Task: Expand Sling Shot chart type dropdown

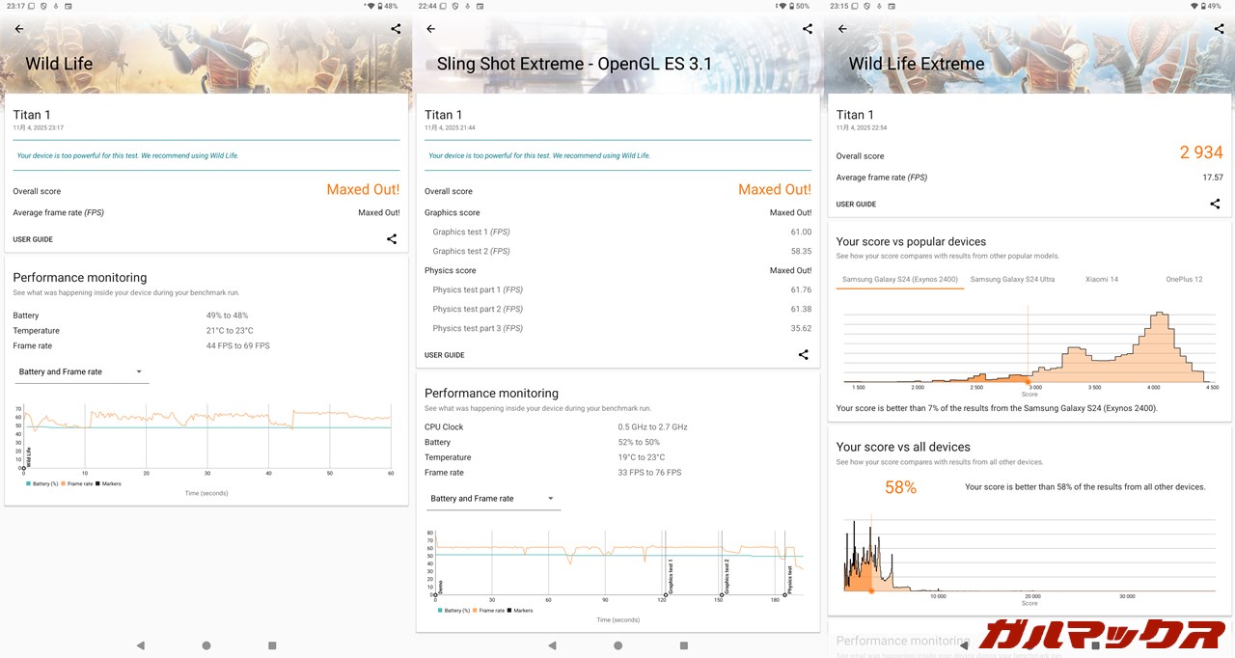Action: click(x=493, y=499)
